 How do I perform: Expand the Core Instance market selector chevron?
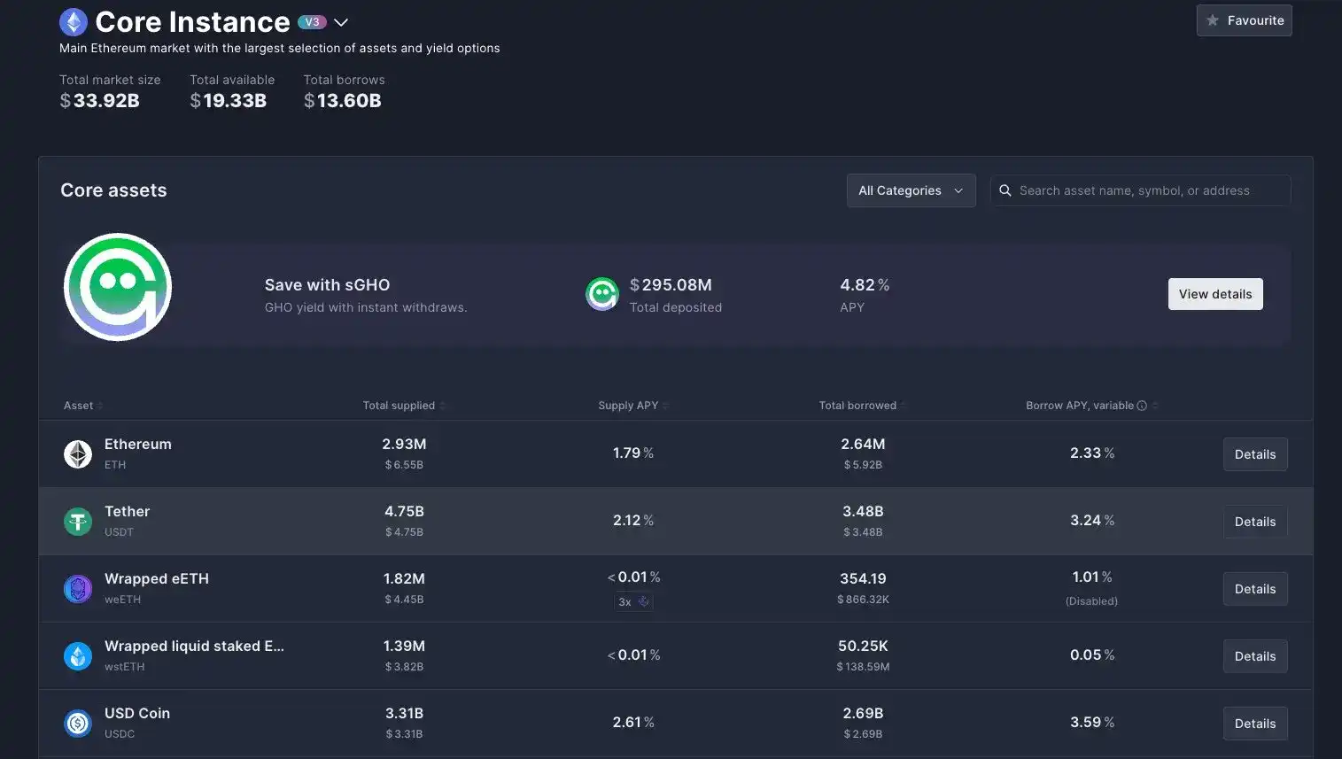point(342,21)
